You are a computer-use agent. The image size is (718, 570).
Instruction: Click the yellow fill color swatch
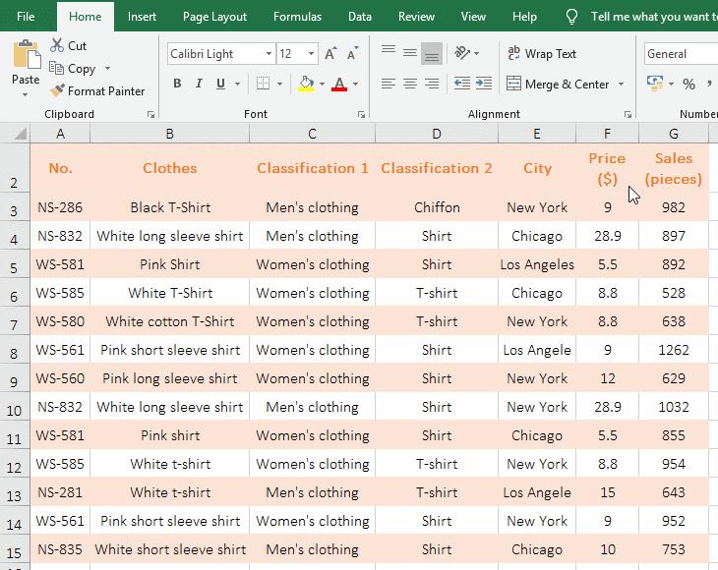click(x=306, y=85)
